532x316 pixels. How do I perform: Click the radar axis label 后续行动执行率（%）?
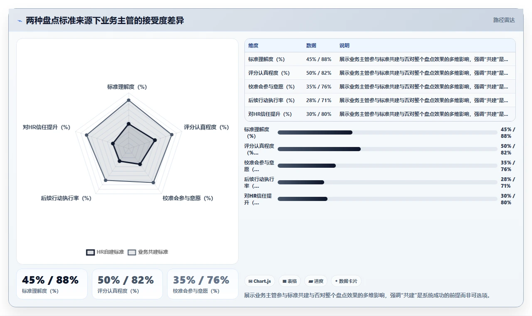click(x=66, y=198)
